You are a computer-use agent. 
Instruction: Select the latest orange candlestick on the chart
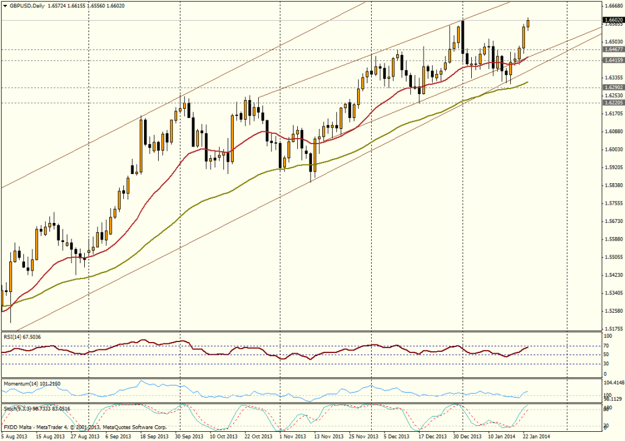(x=528, y=23)
